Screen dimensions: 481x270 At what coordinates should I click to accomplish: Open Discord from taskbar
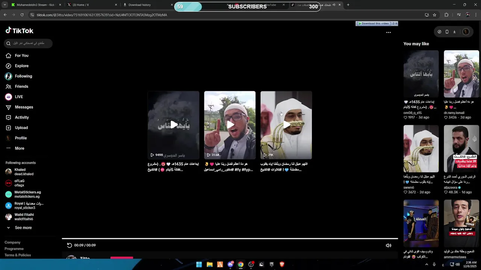click(x=230, y=264)
